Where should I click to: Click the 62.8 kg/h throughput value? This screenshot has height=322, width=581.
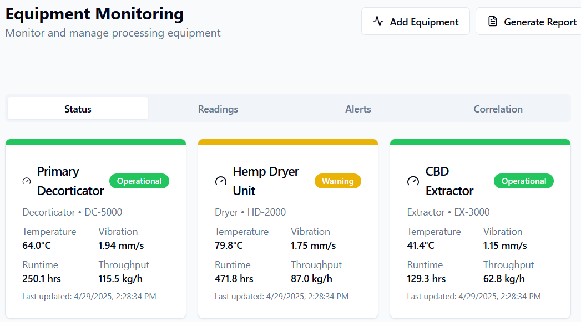coord(504,279)
